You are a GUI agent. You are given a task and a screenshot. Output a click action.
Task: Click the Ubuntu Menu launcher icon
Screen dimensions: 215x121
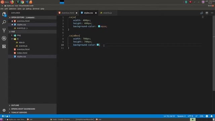pyautogui.click(x=2, y=2)
